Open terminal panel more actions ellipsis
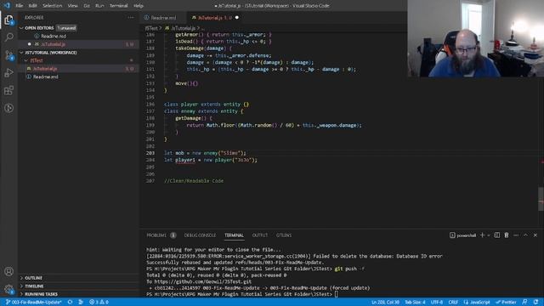The width and height of the screenshot is (544, 306). point(516,235)
